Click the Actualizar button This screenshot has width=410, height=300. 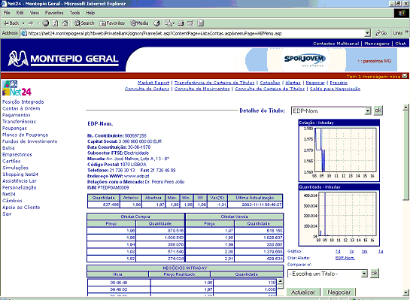[x=303, y=292]
